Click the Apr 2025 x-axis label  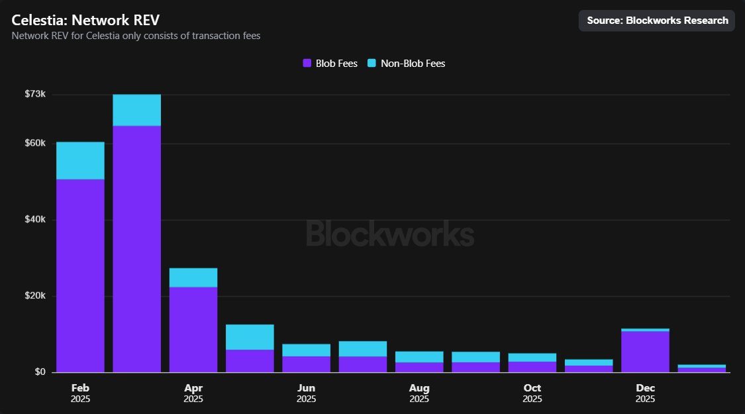(x=193, y=393)
